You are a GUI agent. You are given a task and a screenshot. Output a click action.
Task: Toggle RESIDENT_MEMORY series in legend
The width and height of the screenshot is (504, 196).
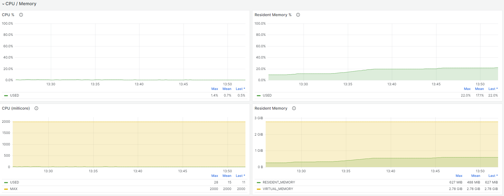click(x=279, y=182)
